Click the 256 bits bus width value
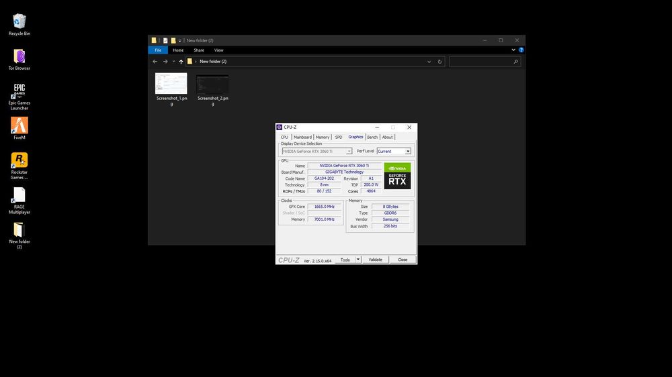 tap(390, 226)
